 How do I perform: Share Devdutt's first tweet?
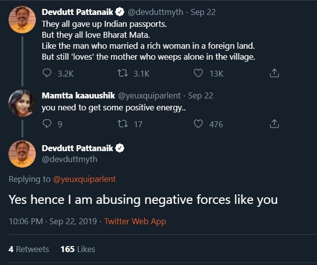[274, 73]
